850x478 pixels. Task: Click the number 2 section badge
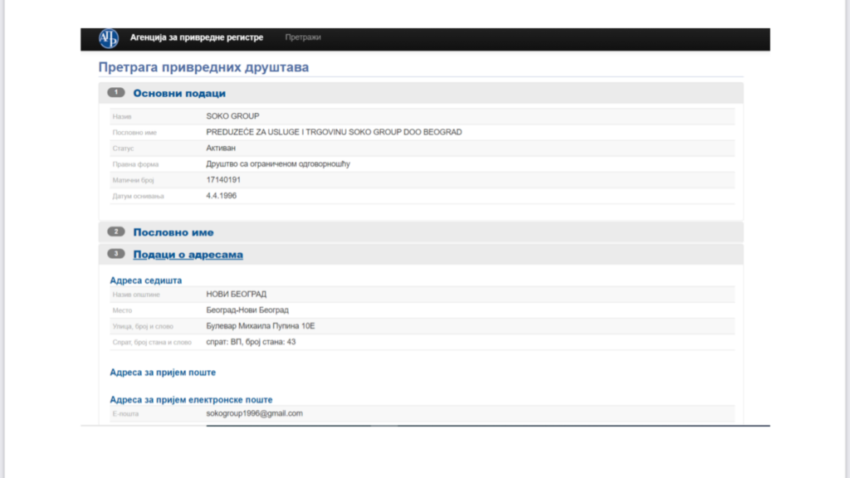click(x=117, y=232)
